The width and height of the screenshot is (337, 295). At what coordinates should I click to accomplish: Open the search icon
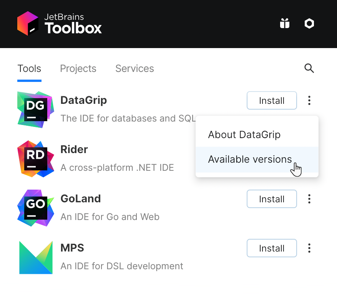click(309, 68)
